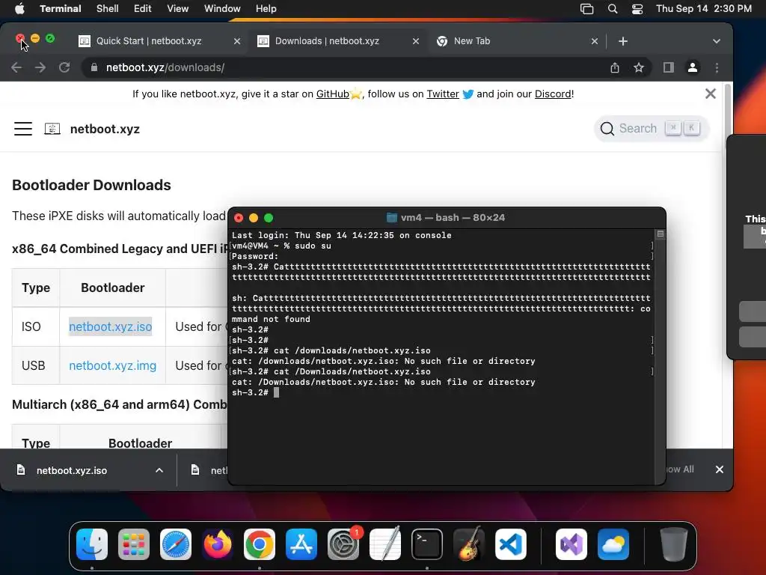
Task: Switch to Chrome in the Dock
Action: (x=260, y=544)
